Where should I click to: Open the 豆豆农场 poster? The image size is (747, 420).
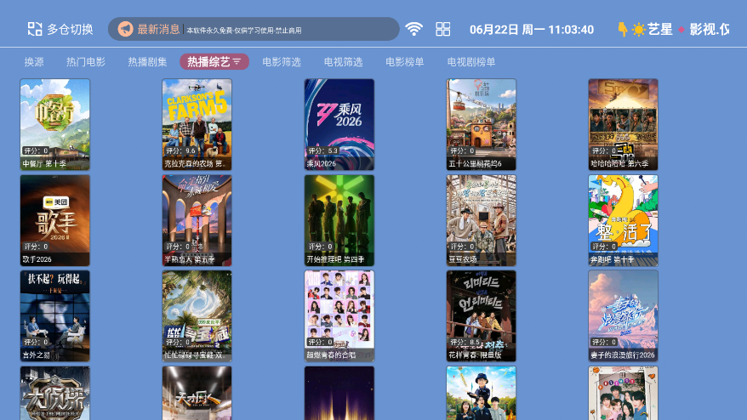coord(482,220)
